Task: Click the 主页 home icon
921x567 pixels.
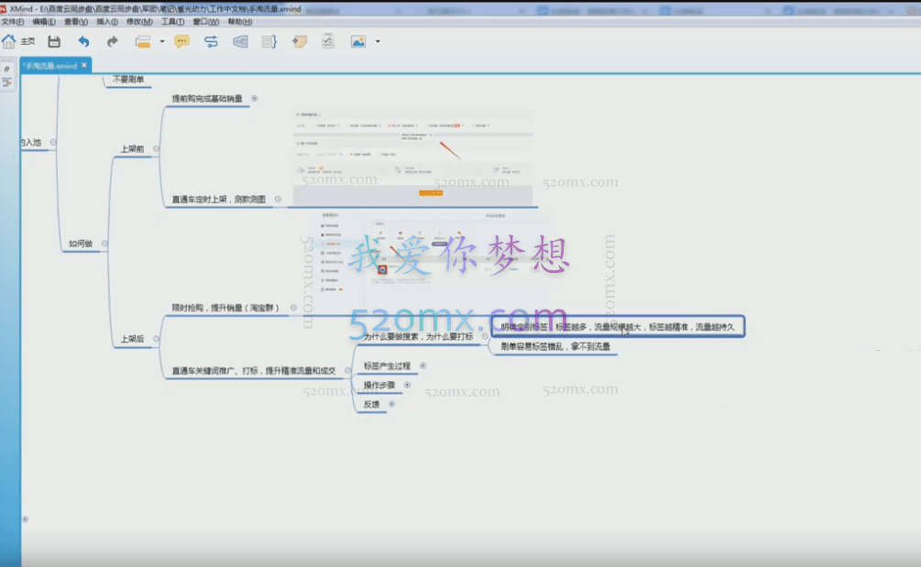Action: pos(9,42)
